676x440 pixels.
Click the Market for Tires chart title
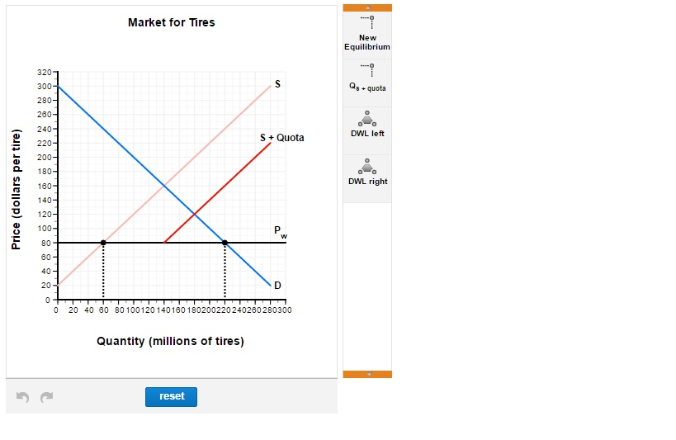point(172,22)
